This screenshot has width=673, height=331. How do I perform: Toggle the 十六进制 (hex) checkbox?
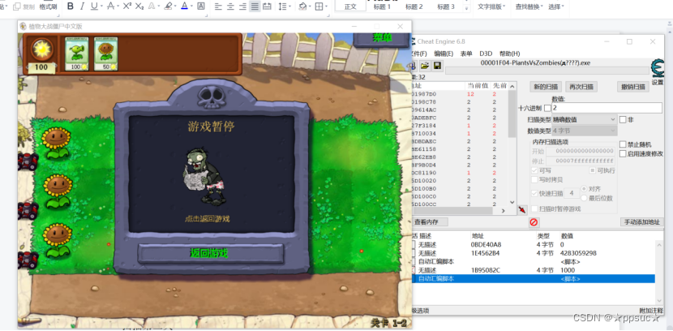pos(547,108)
